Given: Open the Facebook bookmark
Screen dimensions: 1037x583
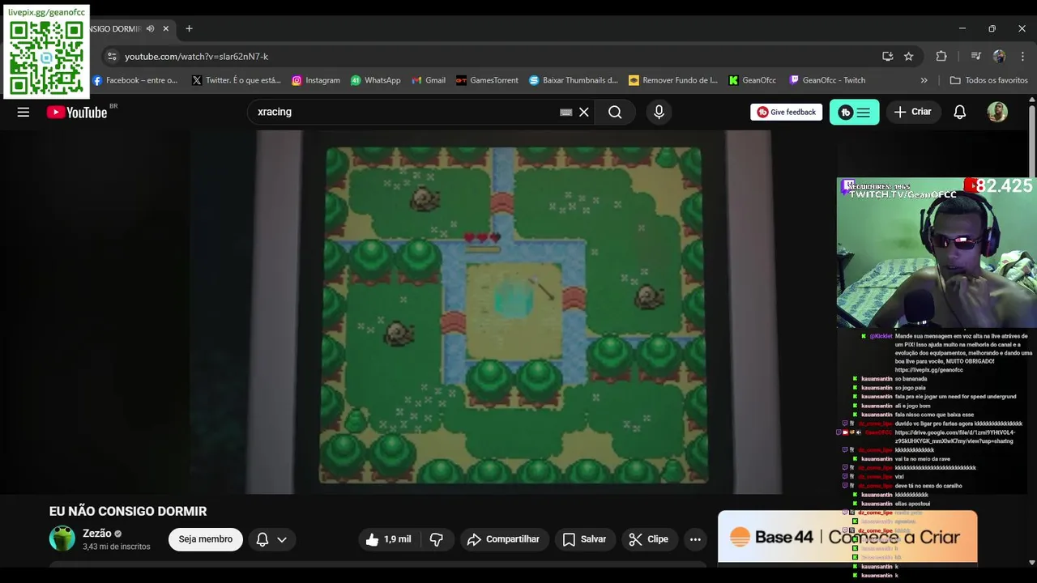Looking at the screenshot, I should (x=134, y=80).
